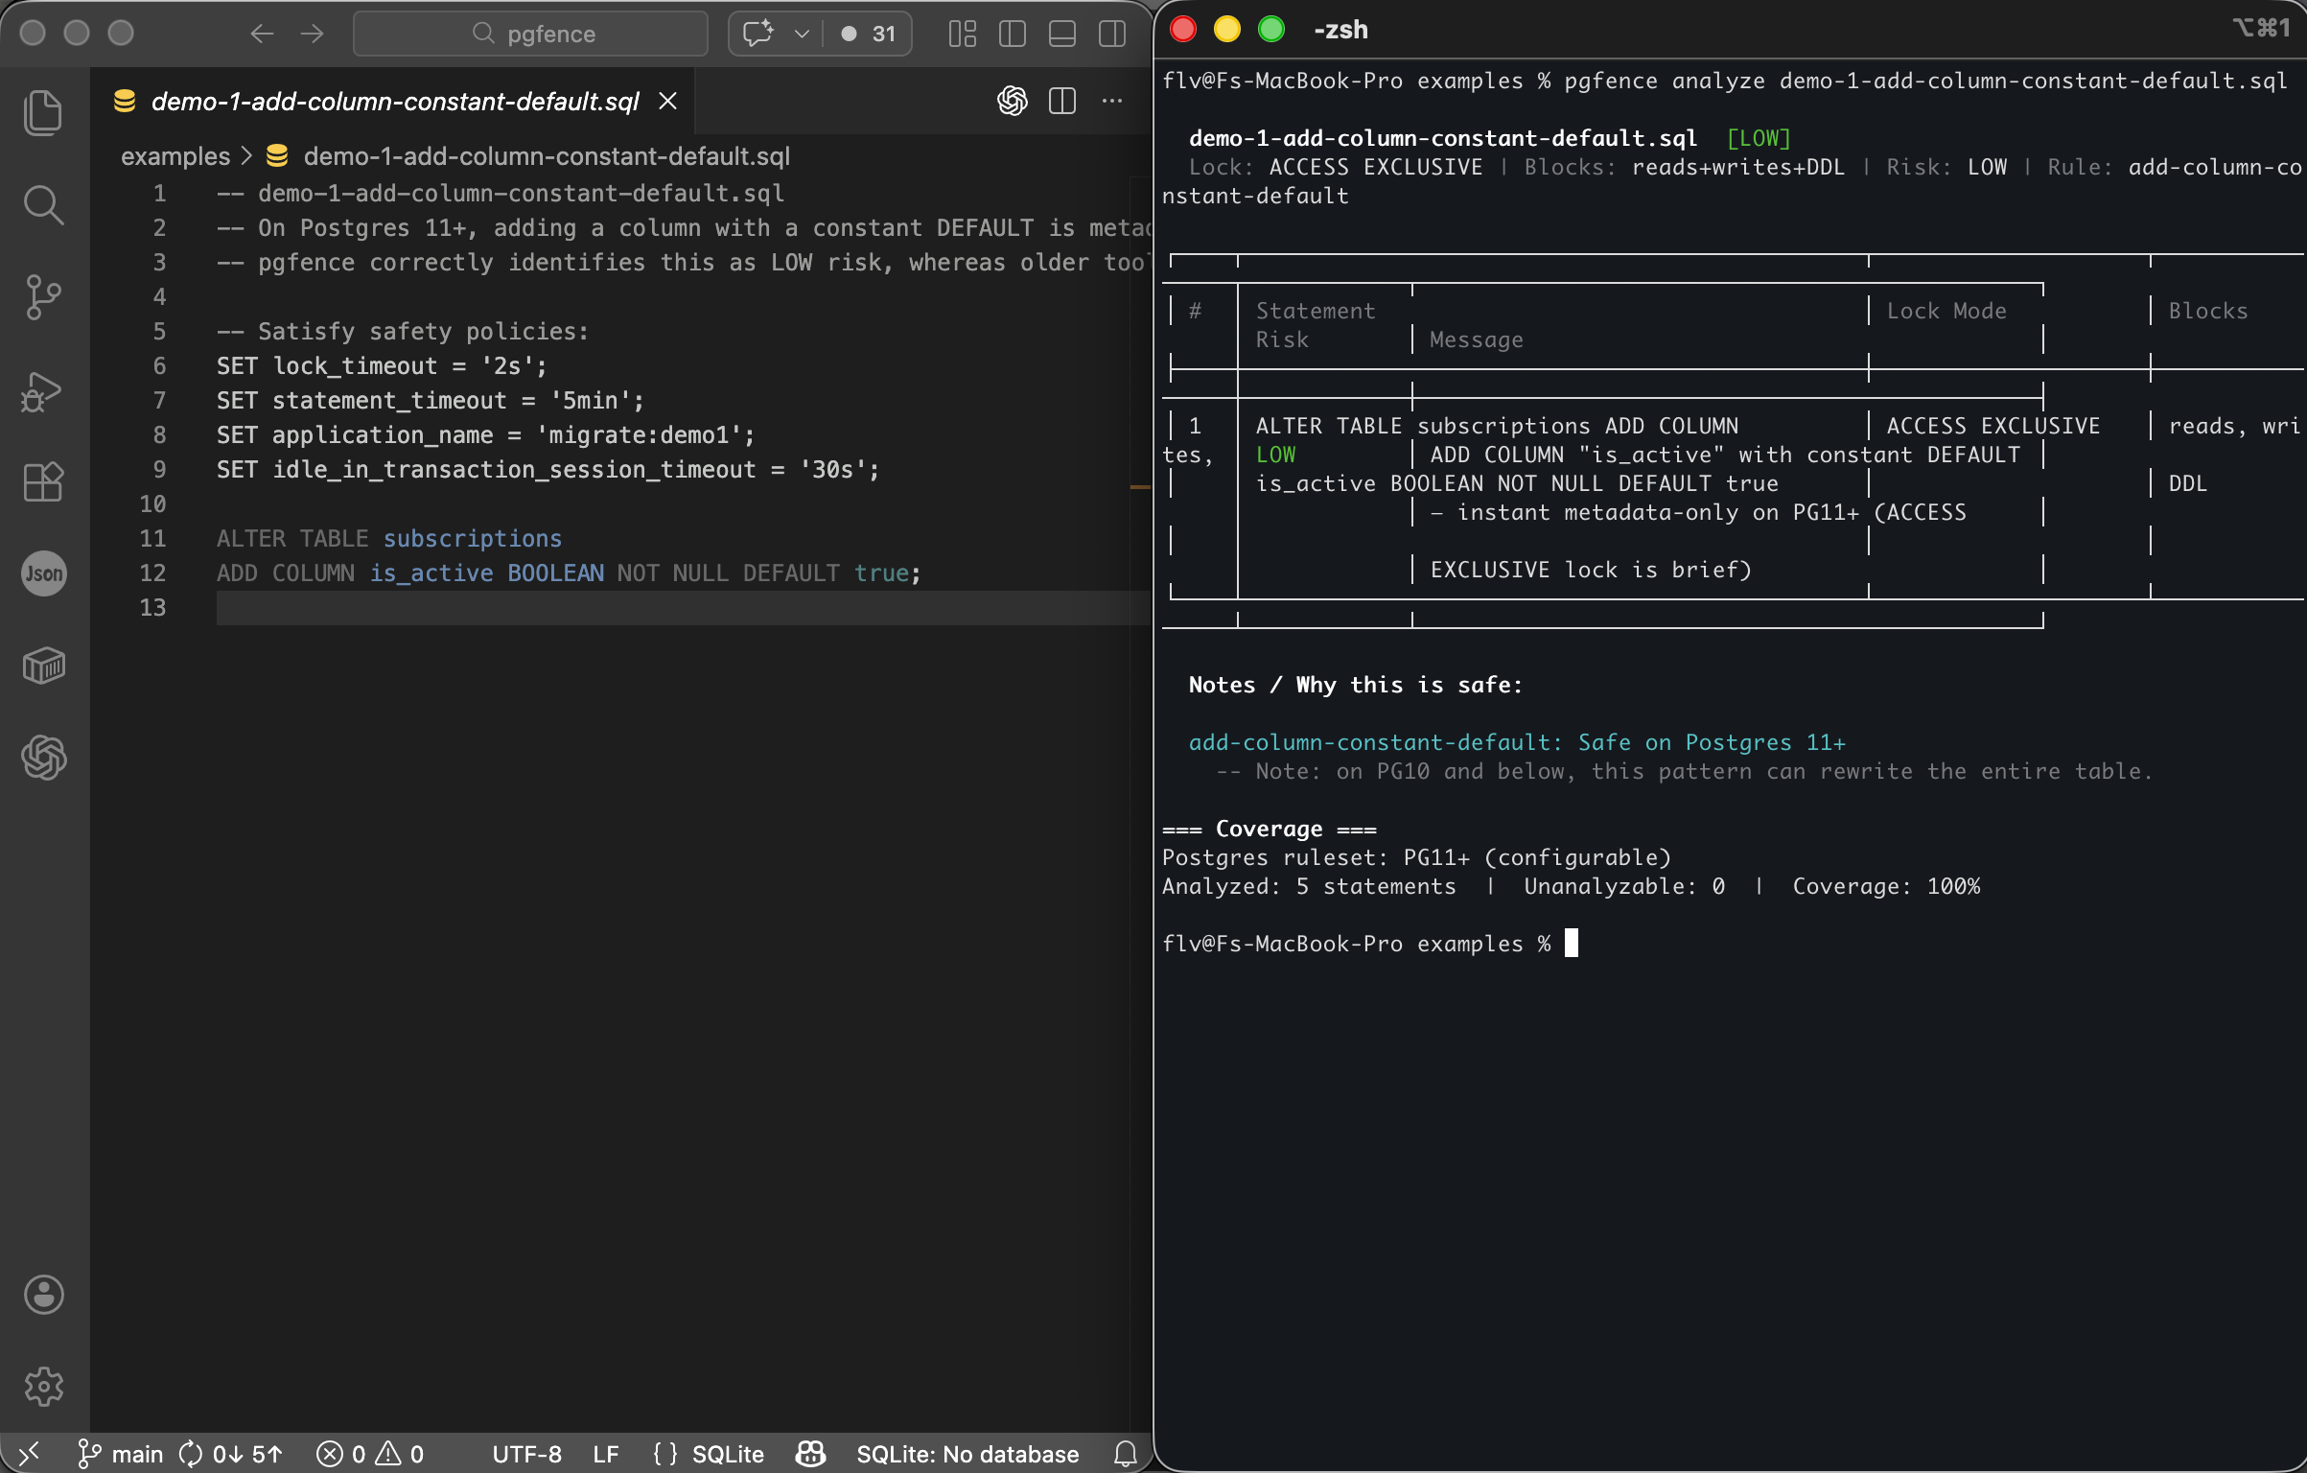
Task: Toggle the primary sidebar visibility
Action: pos(1012,34)
